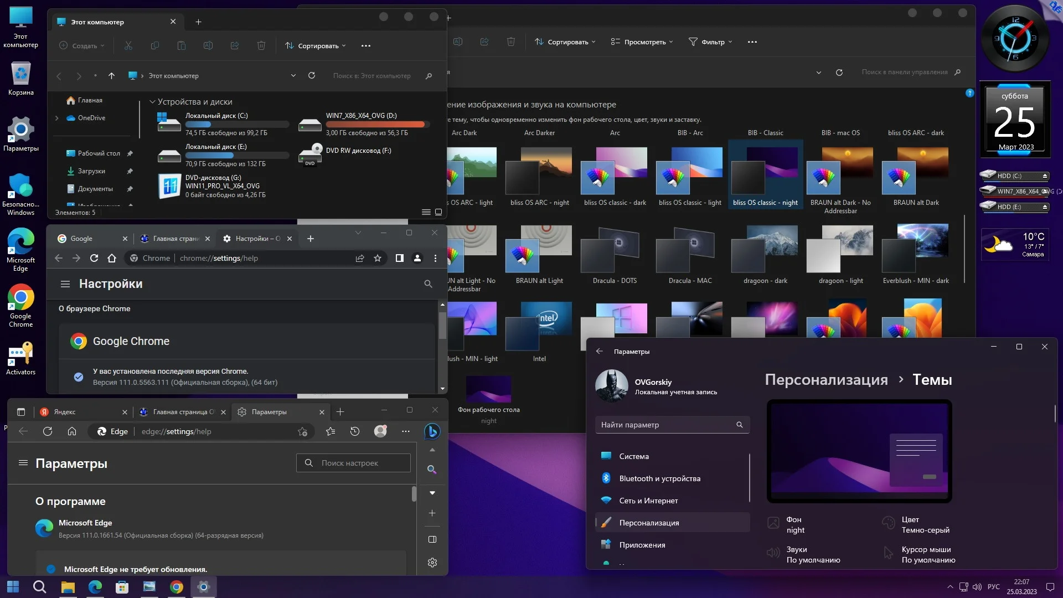The image size is (1063, 598).
Task: Click Bing sidebar button in Edge
Action: [432, 431]
